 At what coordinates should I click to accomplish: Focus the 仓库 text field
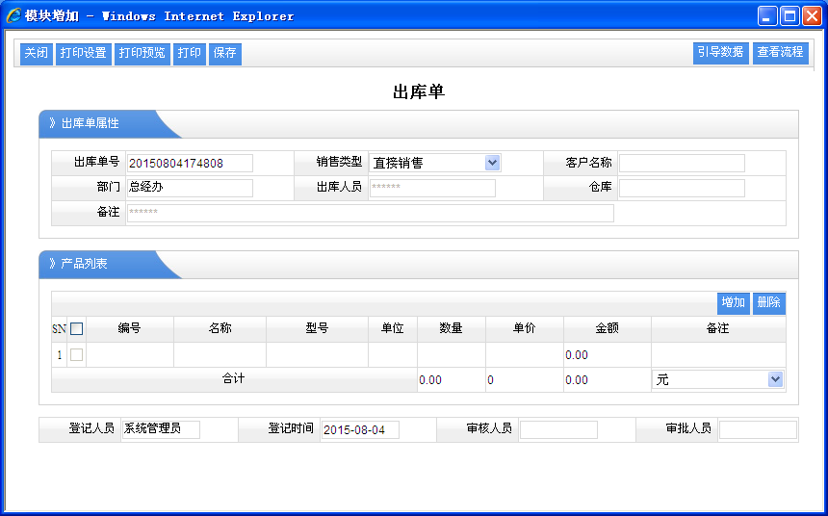click(682, 188)
